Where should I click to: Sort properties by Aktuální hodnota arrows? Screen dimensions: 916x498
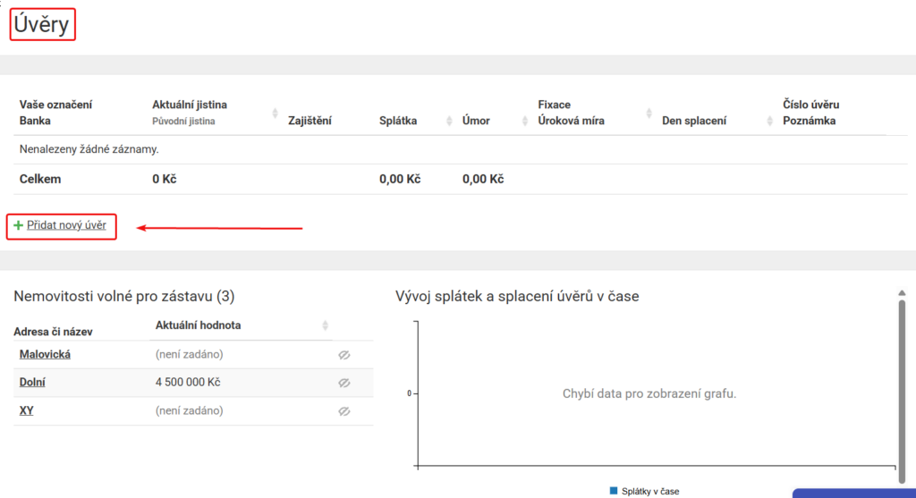pos(326,325)
